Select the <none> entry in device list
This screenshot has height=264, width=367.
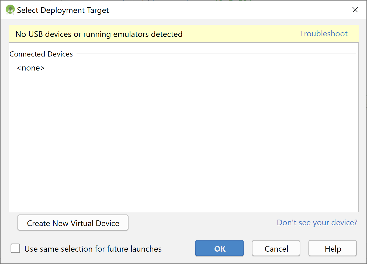tap(31, 68)
